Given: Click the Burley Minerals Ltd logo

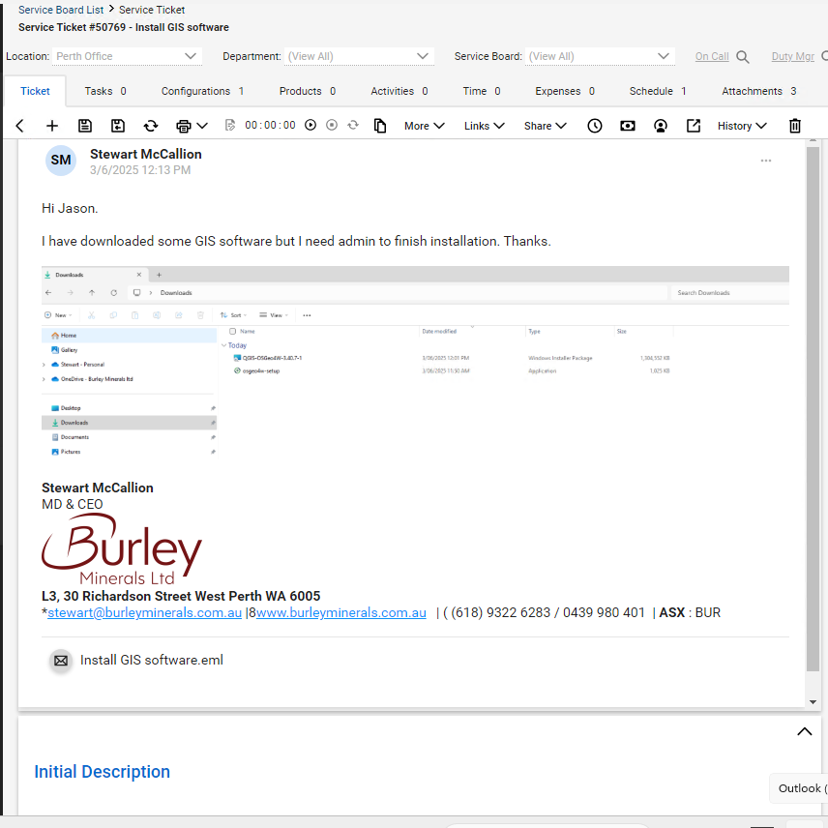Looking at the screenshot, I should [x=122, y=549].
